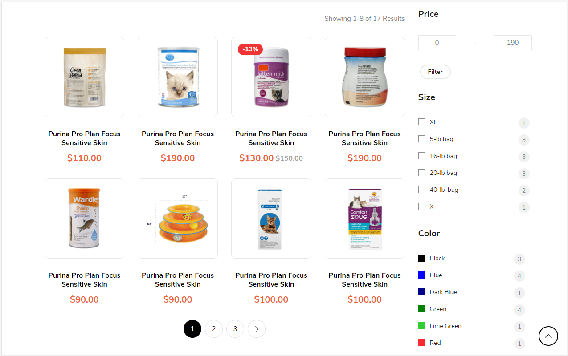Image resolution: width=568 pixels, height=356 pixels.
Task: Focus the maximum price field showing 190
Action: point(513,43)
